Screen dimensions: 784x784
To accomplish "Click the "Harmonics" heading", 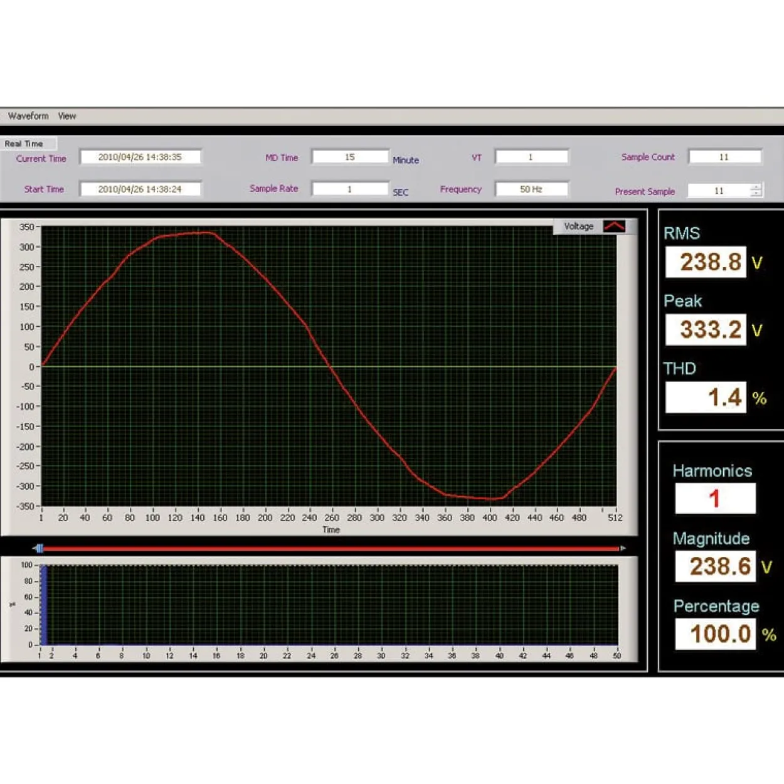I will 712,471.
